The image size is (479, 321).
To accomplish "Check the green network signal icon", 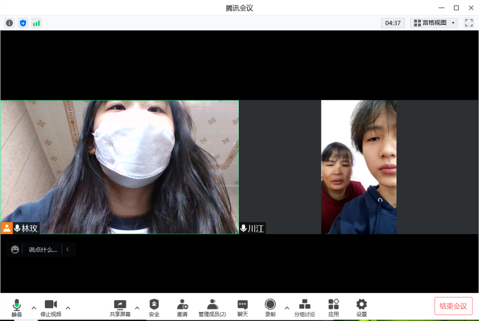I will tap(36, 23).
